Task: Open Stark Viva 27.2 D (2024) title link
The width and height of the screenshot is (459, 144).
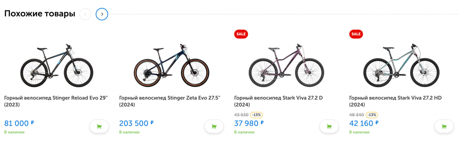Action: pos(278,101)
